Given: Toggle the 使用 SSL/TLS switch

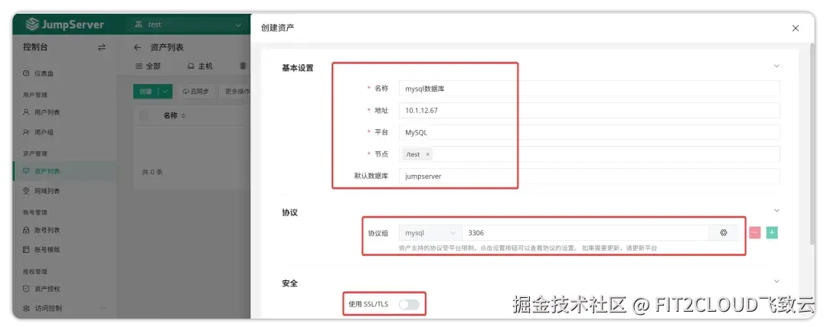Looking at the screenshot, I should 409,304.
